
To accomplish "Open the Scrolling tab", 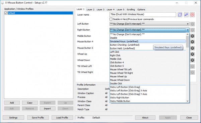I will pyautogui.click(x=131, y=9).
